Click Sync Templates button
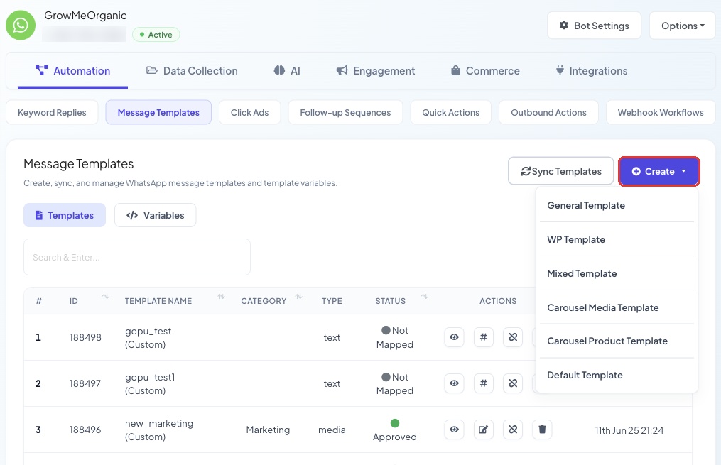 561,171
